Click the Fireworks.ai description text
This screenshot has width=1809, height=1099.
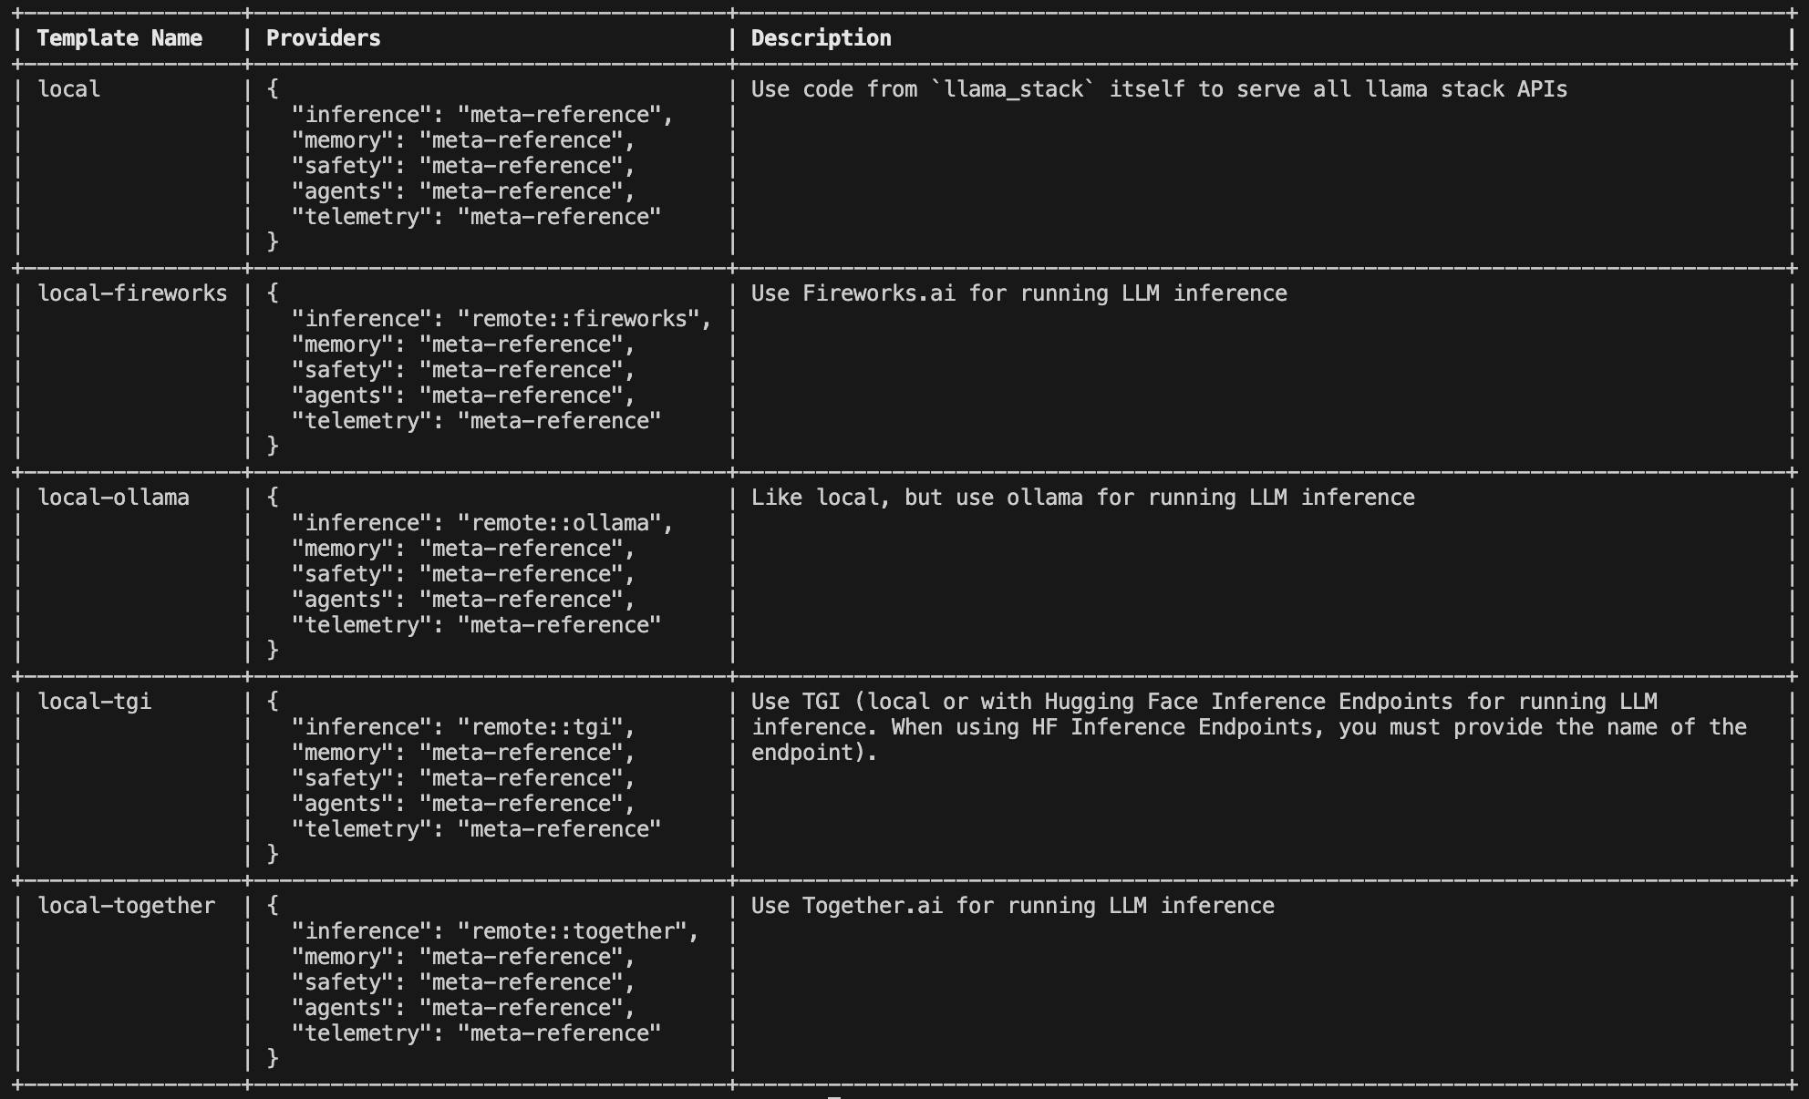1018,293
